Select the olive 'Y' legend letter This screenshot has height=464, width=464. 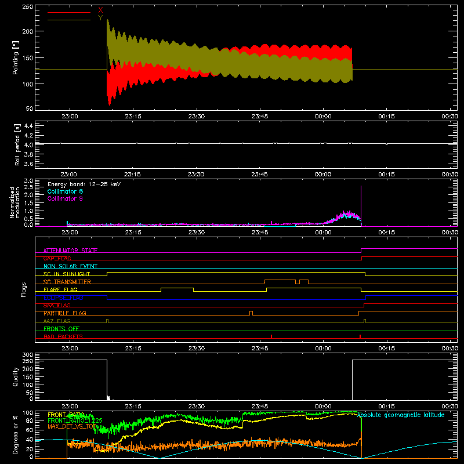click(x=100, y=18)
